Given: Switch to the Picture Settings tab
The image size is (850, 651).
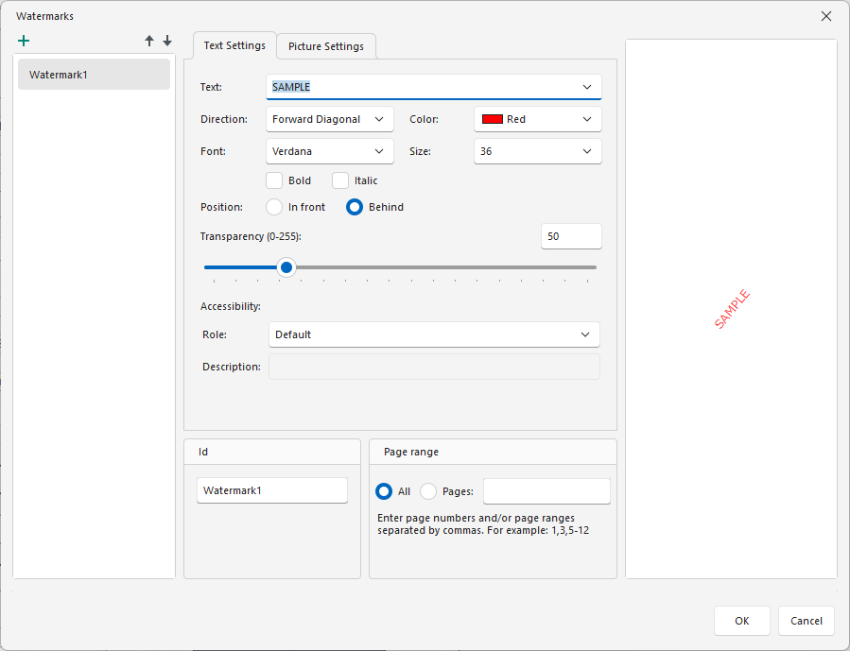Looking at the screenshot, I should (325, 44).
